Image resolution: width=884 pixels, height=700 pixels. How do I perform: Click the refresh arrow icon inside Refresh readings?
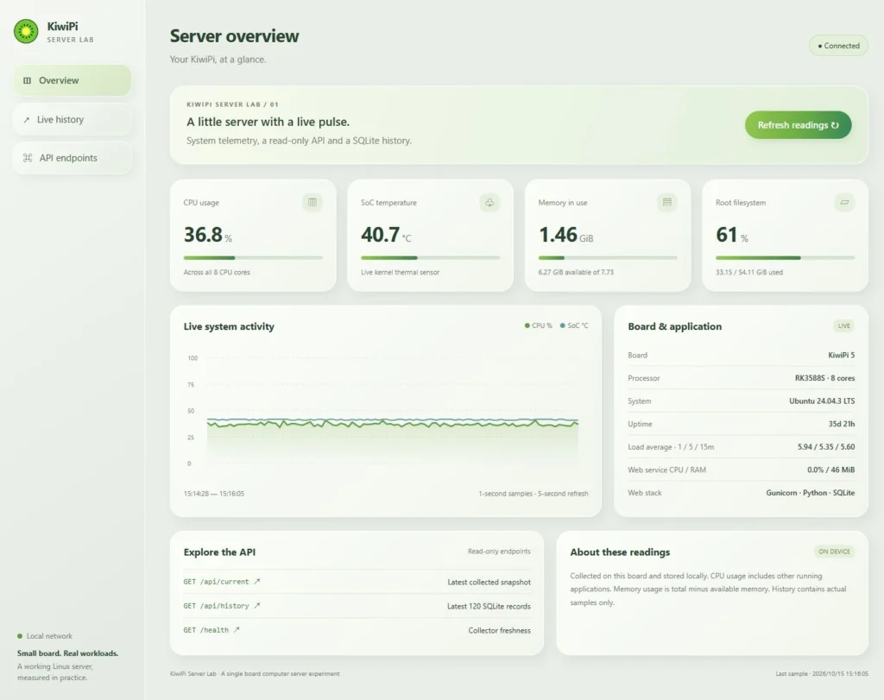click(835, 125)
